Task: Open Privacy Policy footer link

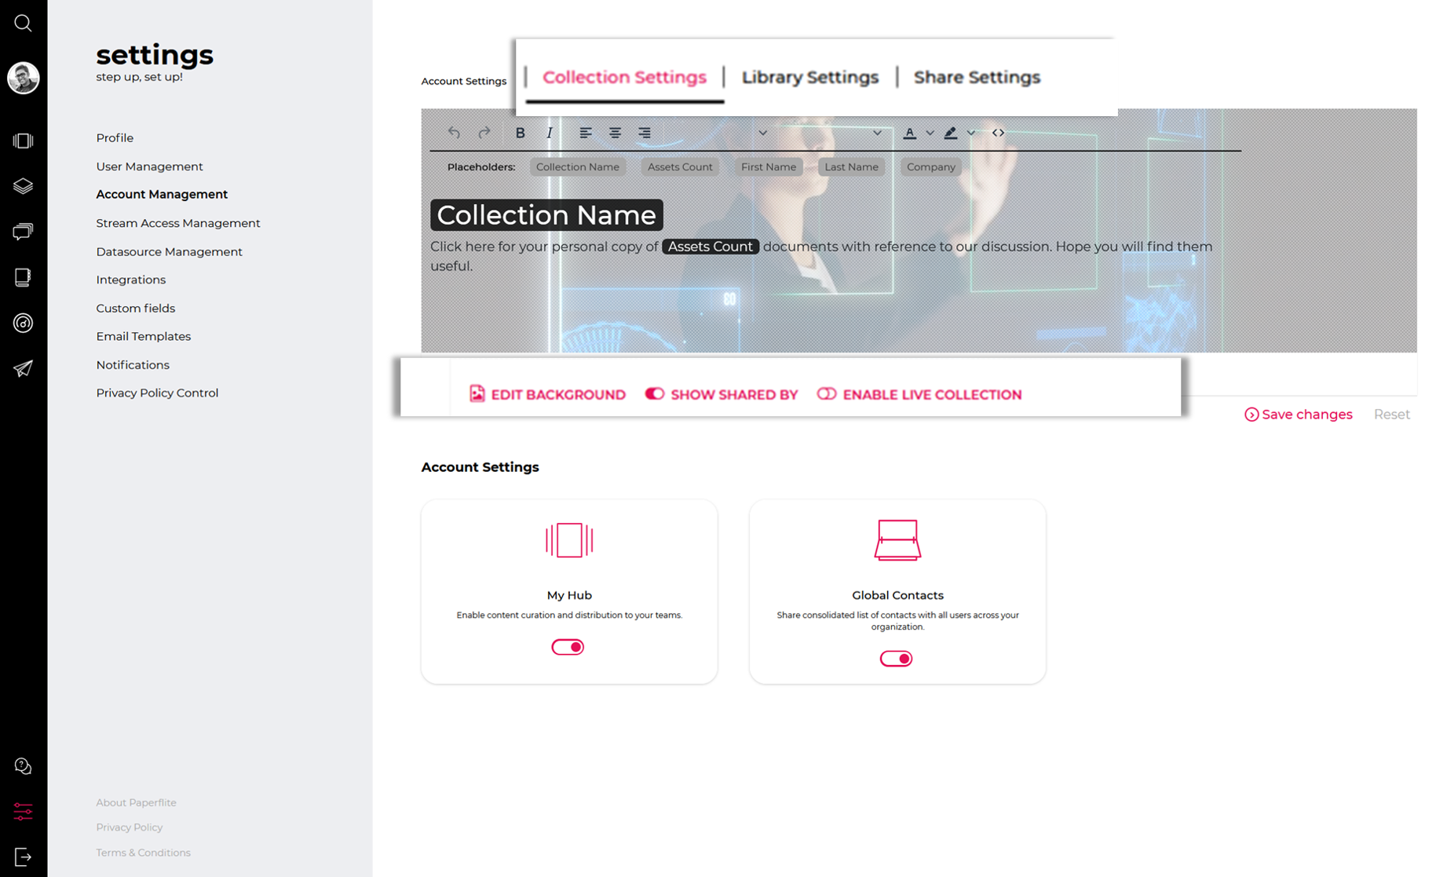Action: coord(130,827)
